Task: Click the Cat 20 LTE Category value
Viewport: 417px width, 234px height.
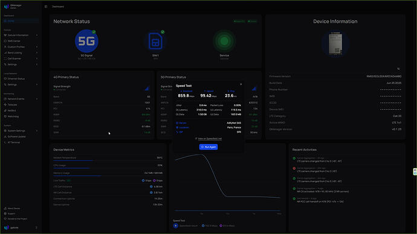Action: coord(397,116)
